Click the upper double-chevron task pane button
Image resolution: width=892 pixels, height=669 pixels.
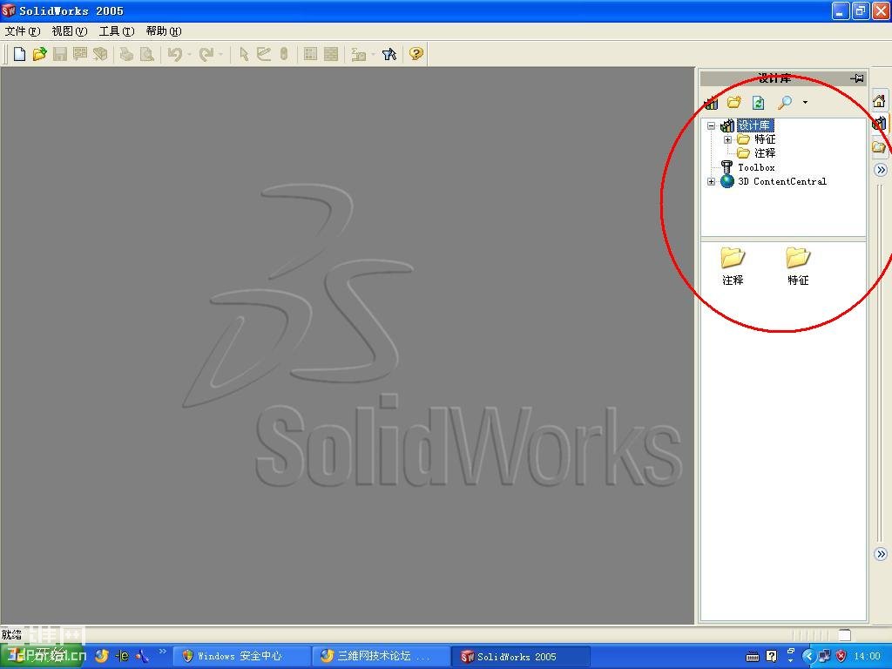click(x=880, y=170)
